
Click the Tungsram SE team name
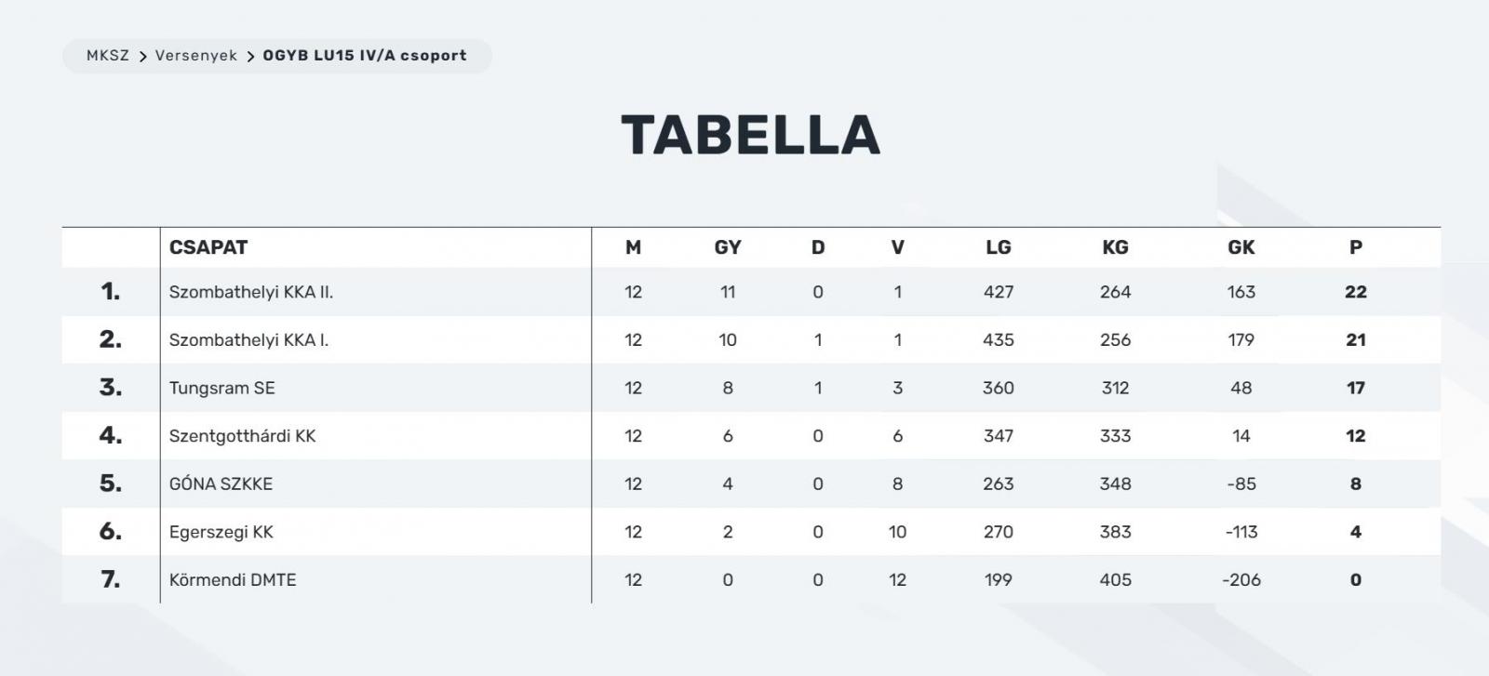coord(222,389)
